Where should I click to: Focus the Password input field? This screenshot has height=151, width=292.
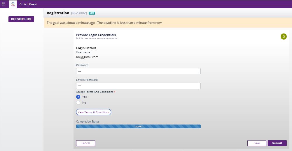coord(138,71)
